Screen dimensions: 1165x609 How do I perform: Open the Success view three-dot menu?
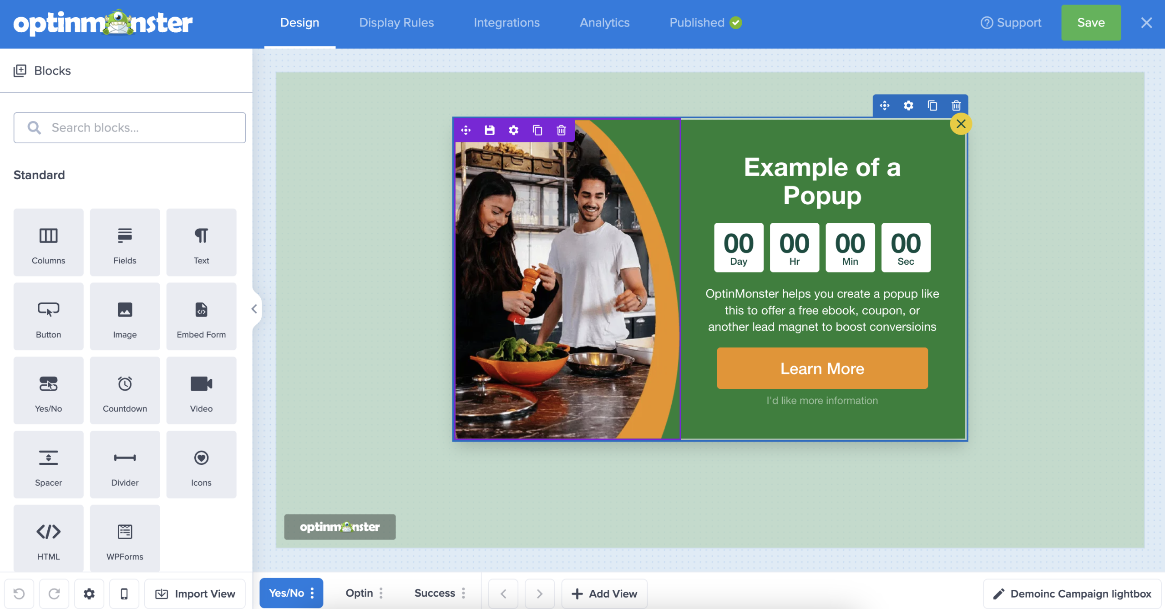click(463, 593)
